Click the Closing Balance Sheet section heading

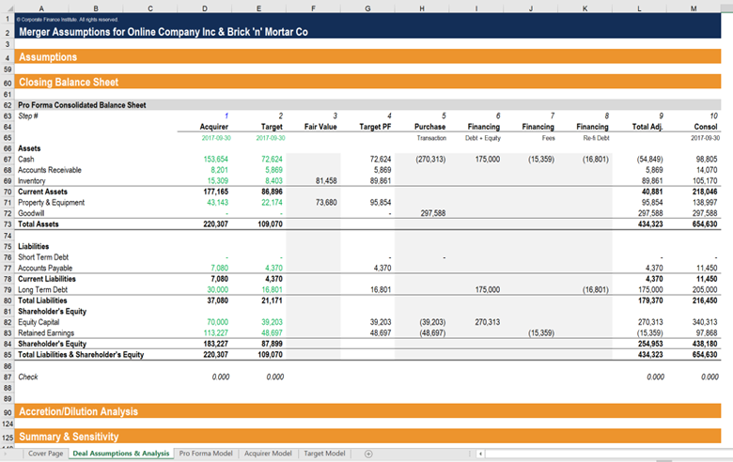point(69,83)
